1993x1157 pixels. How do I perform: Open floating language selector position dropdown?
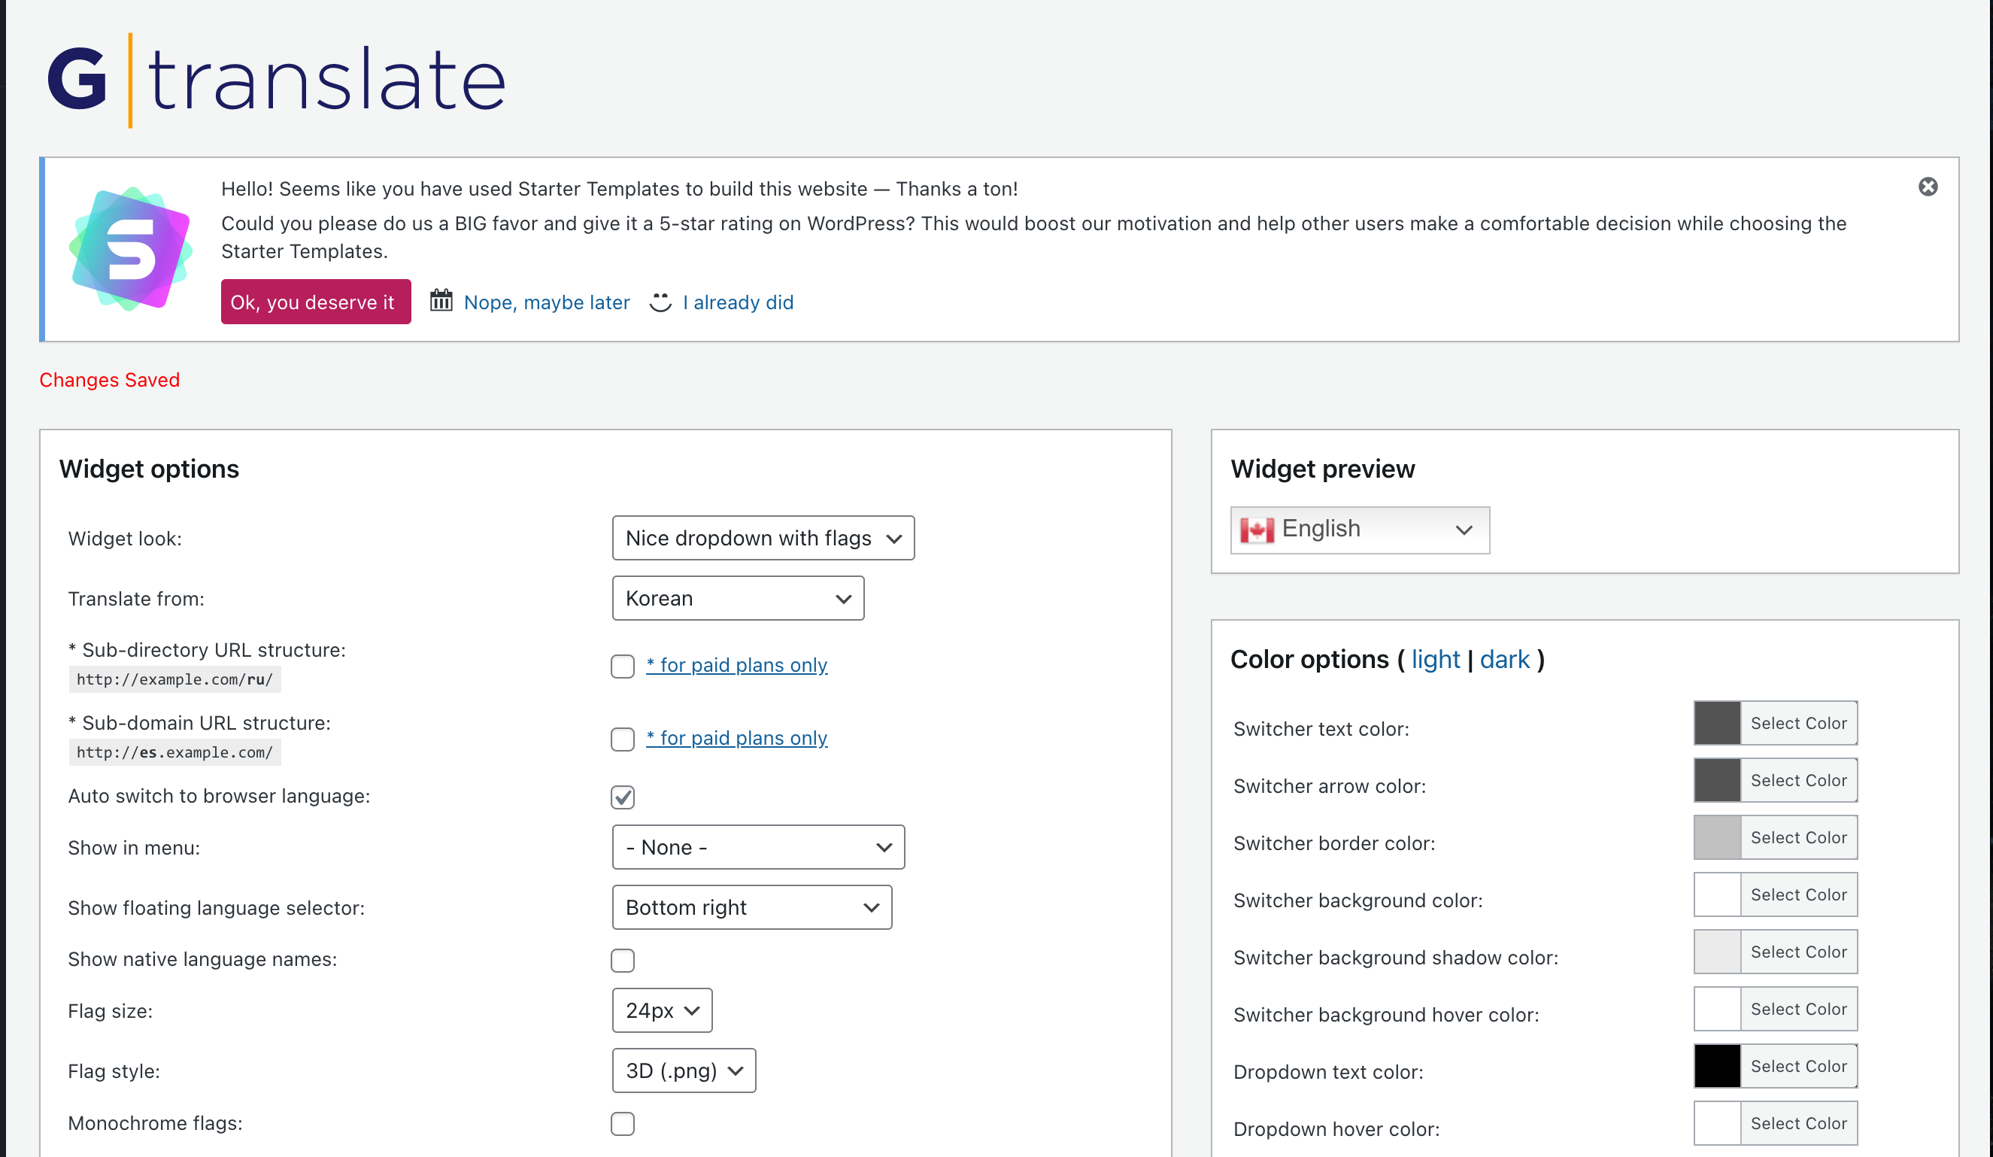pos(751,907)
